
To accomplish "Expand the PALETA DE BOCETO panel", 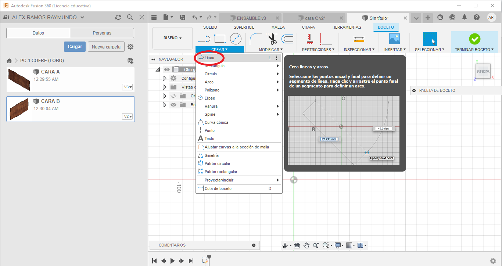I will click(x=414, y=90).
